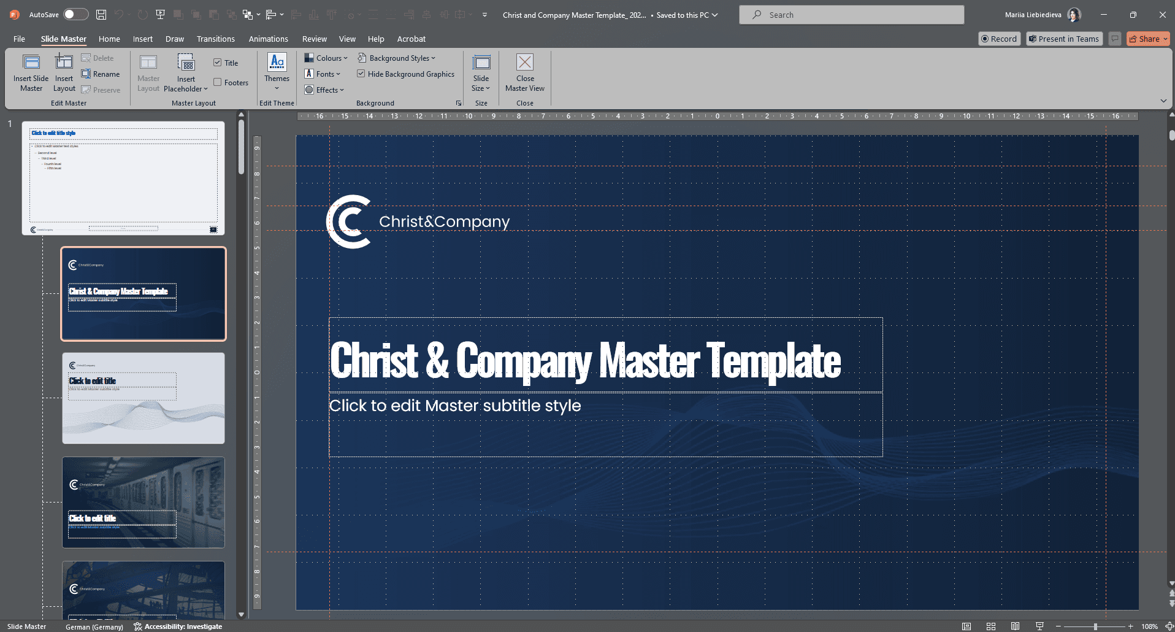Screen dimensions: 1175x632
Task: Click the Master subtitle placeholder on slide
Action: click(x=605, y=425)
